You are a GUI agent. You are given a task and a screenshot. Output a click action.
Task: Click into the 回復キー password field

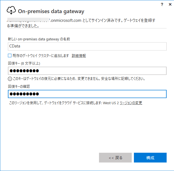[87, 71]
